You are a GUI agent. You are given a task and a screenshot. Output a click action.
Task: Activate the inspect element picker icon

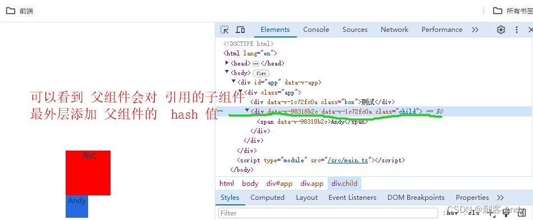pos(224,30)
